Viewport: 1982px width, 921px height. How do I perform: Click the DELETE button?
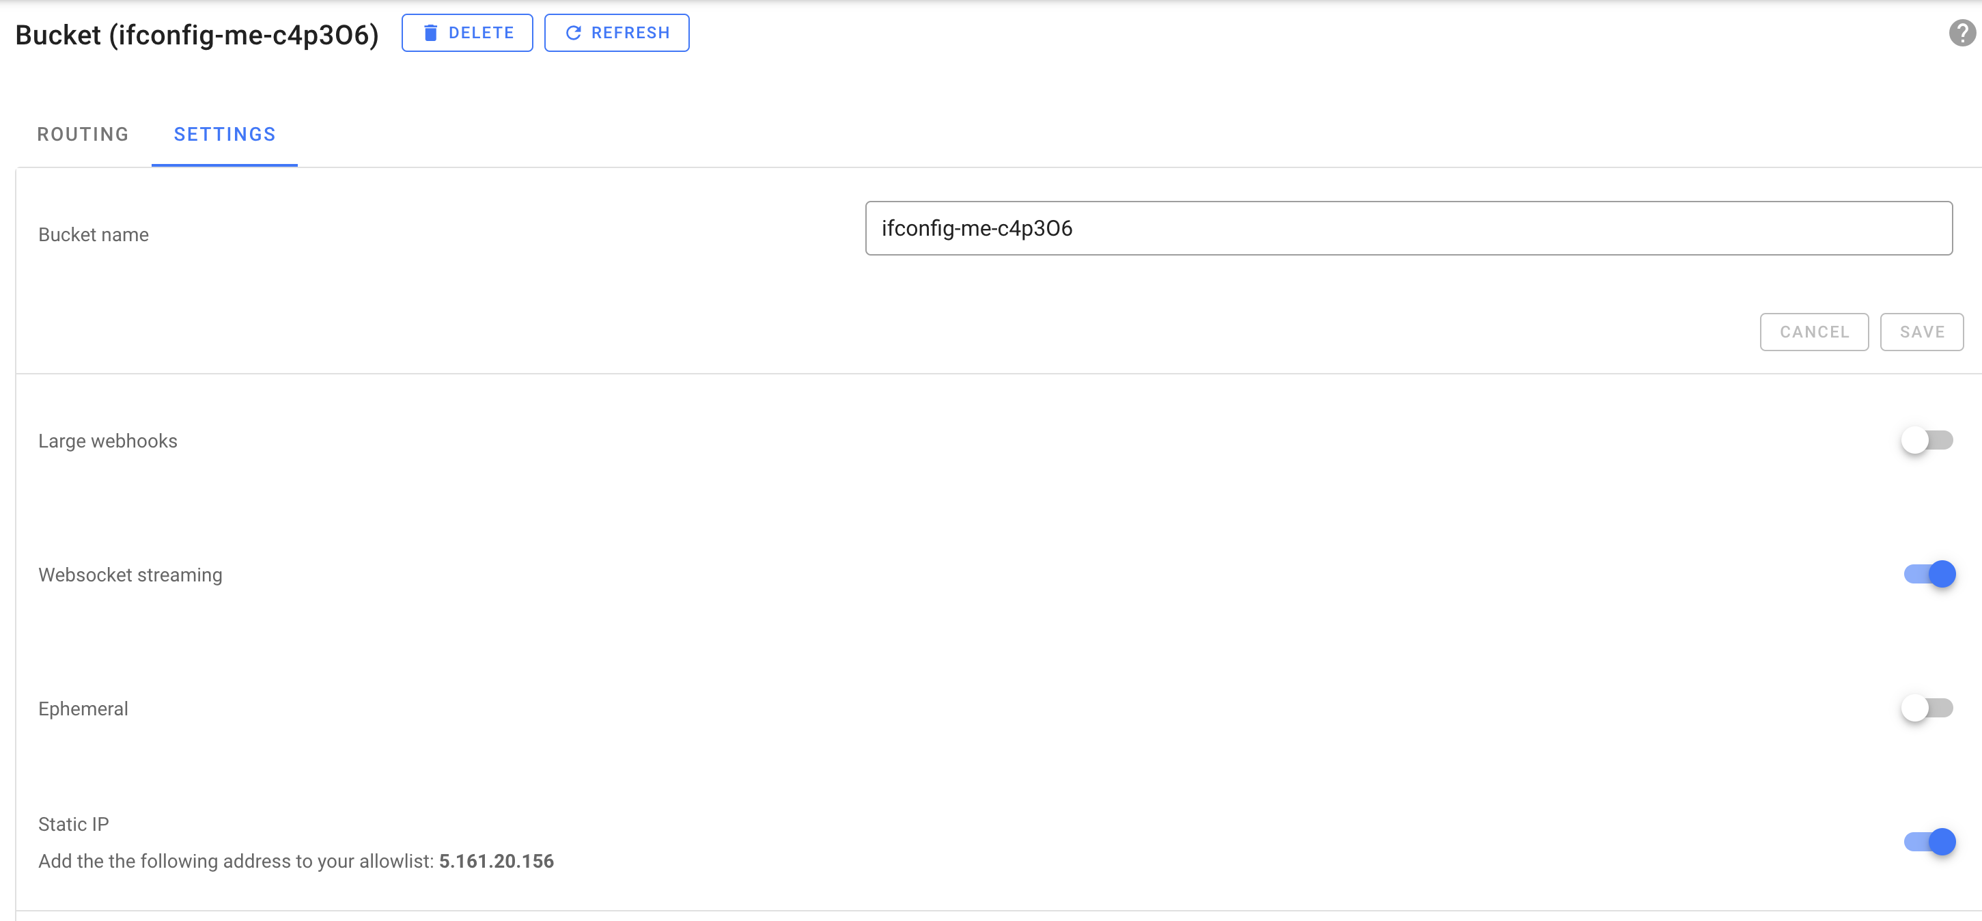467,32
